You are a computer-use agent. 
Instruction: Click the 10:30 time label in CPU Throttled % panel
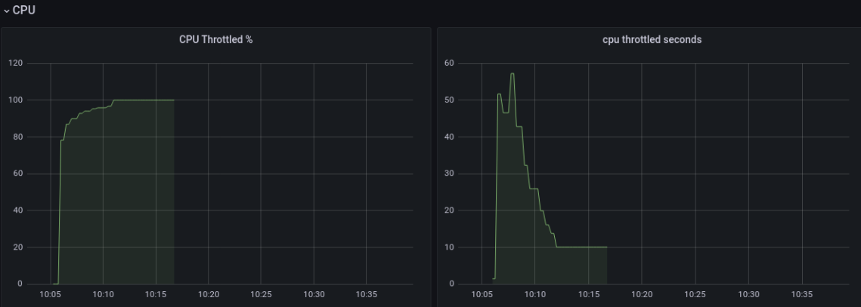(314, 294)
